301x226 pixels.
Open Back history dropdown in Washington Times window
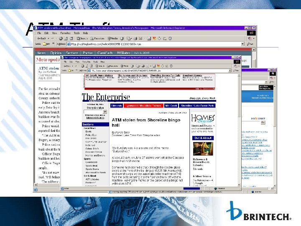(x=48, y=39)
